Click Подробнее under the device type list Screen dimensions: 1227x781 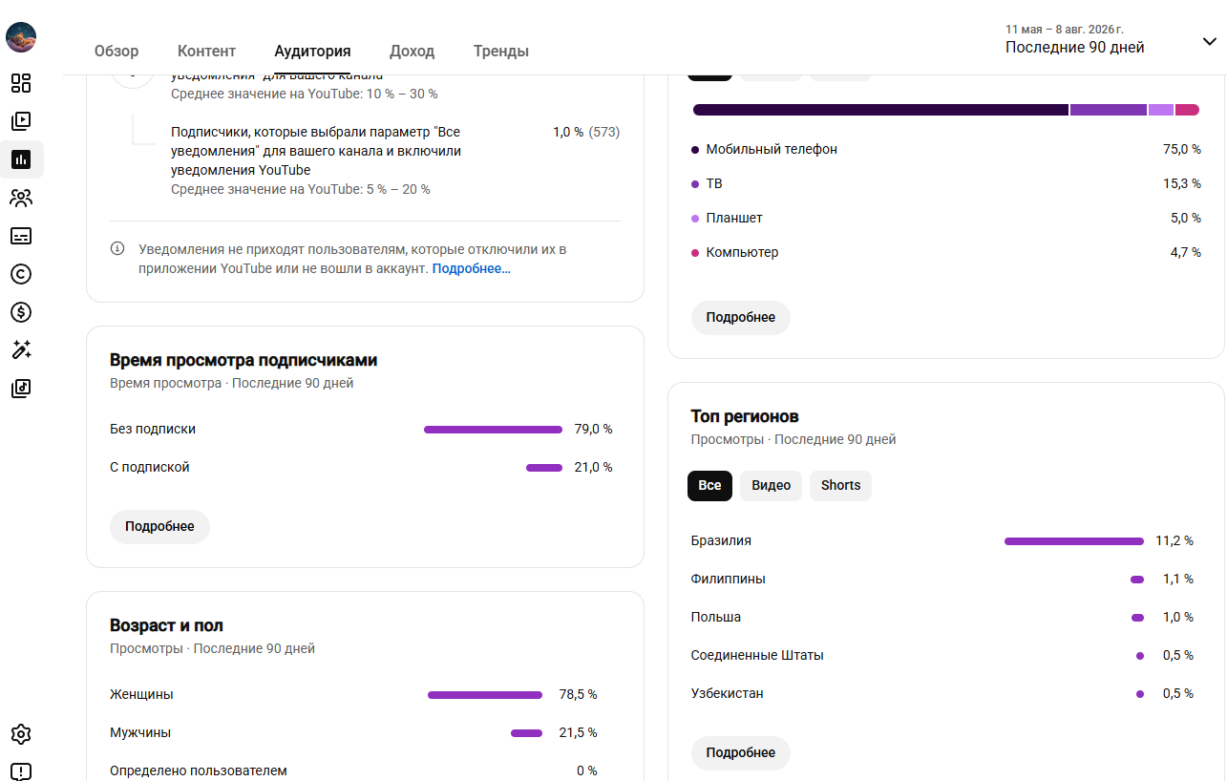pos(741,317)
